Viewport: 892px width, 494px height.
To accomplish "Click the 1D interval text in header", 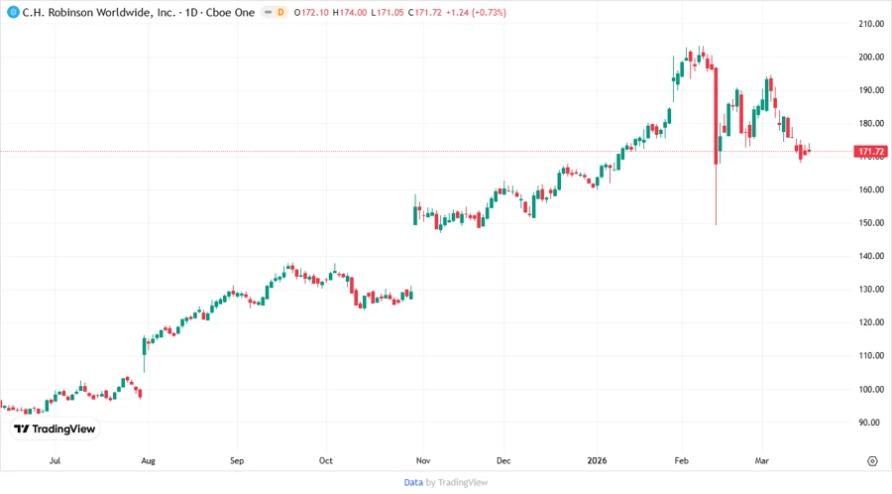I will pos(191,13).
